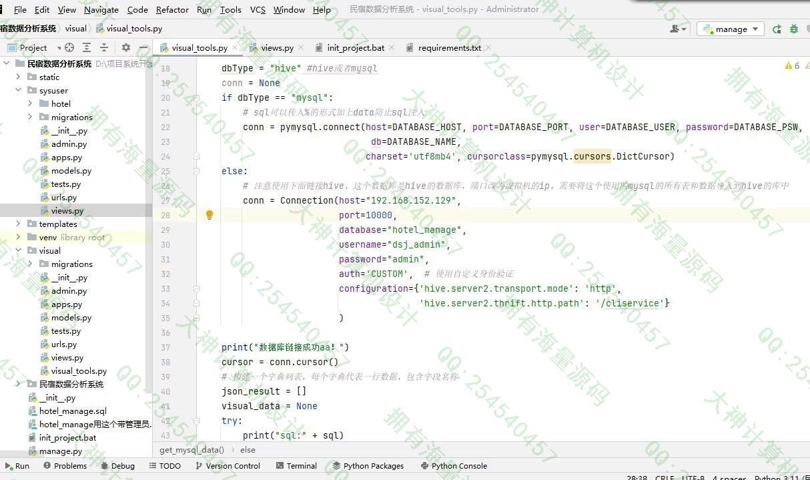Open Project panel settings gear
This screenshot has height=480, width=810.
125,47
